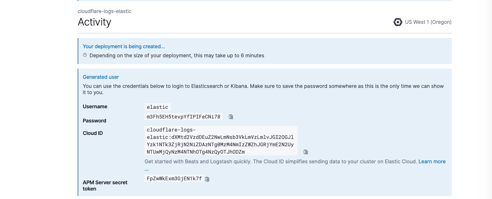Viewport: 492px width, 199px height.
Task: Click the copy icon next to the password
Action: tap(231, 117)
